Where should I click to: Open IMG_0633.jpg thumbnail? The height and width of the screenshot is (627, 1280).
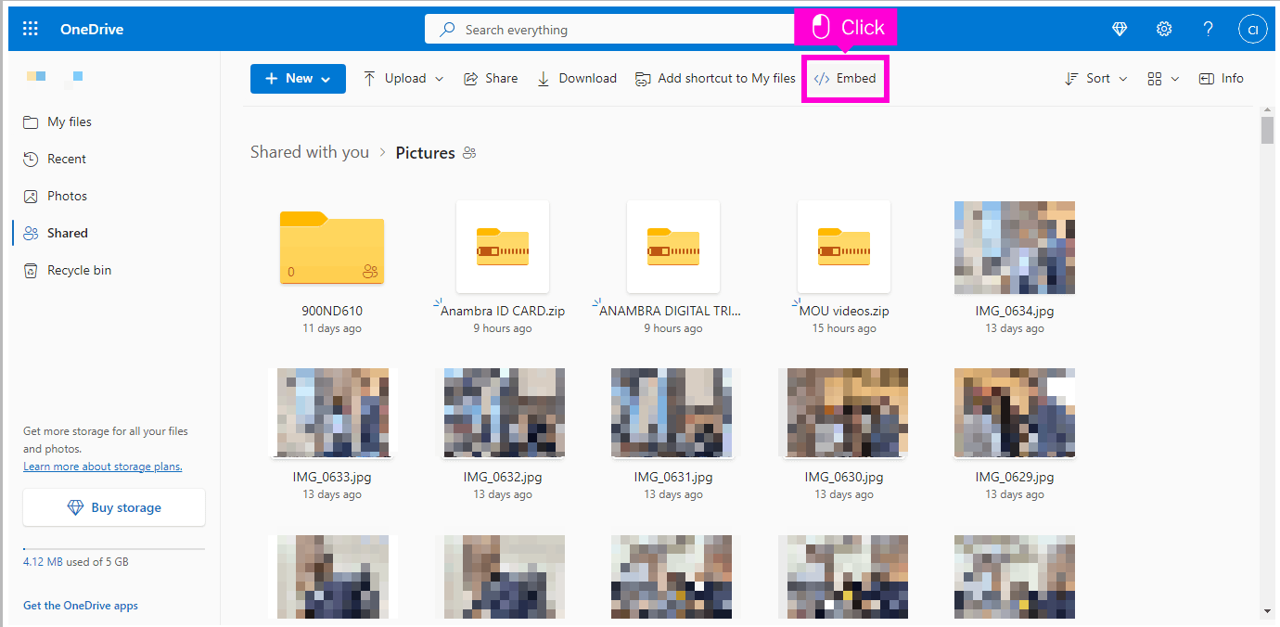332,413
